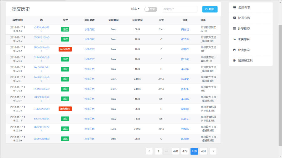
Task: Click the first red 运行错误 status badge
Action: point(65,49)
